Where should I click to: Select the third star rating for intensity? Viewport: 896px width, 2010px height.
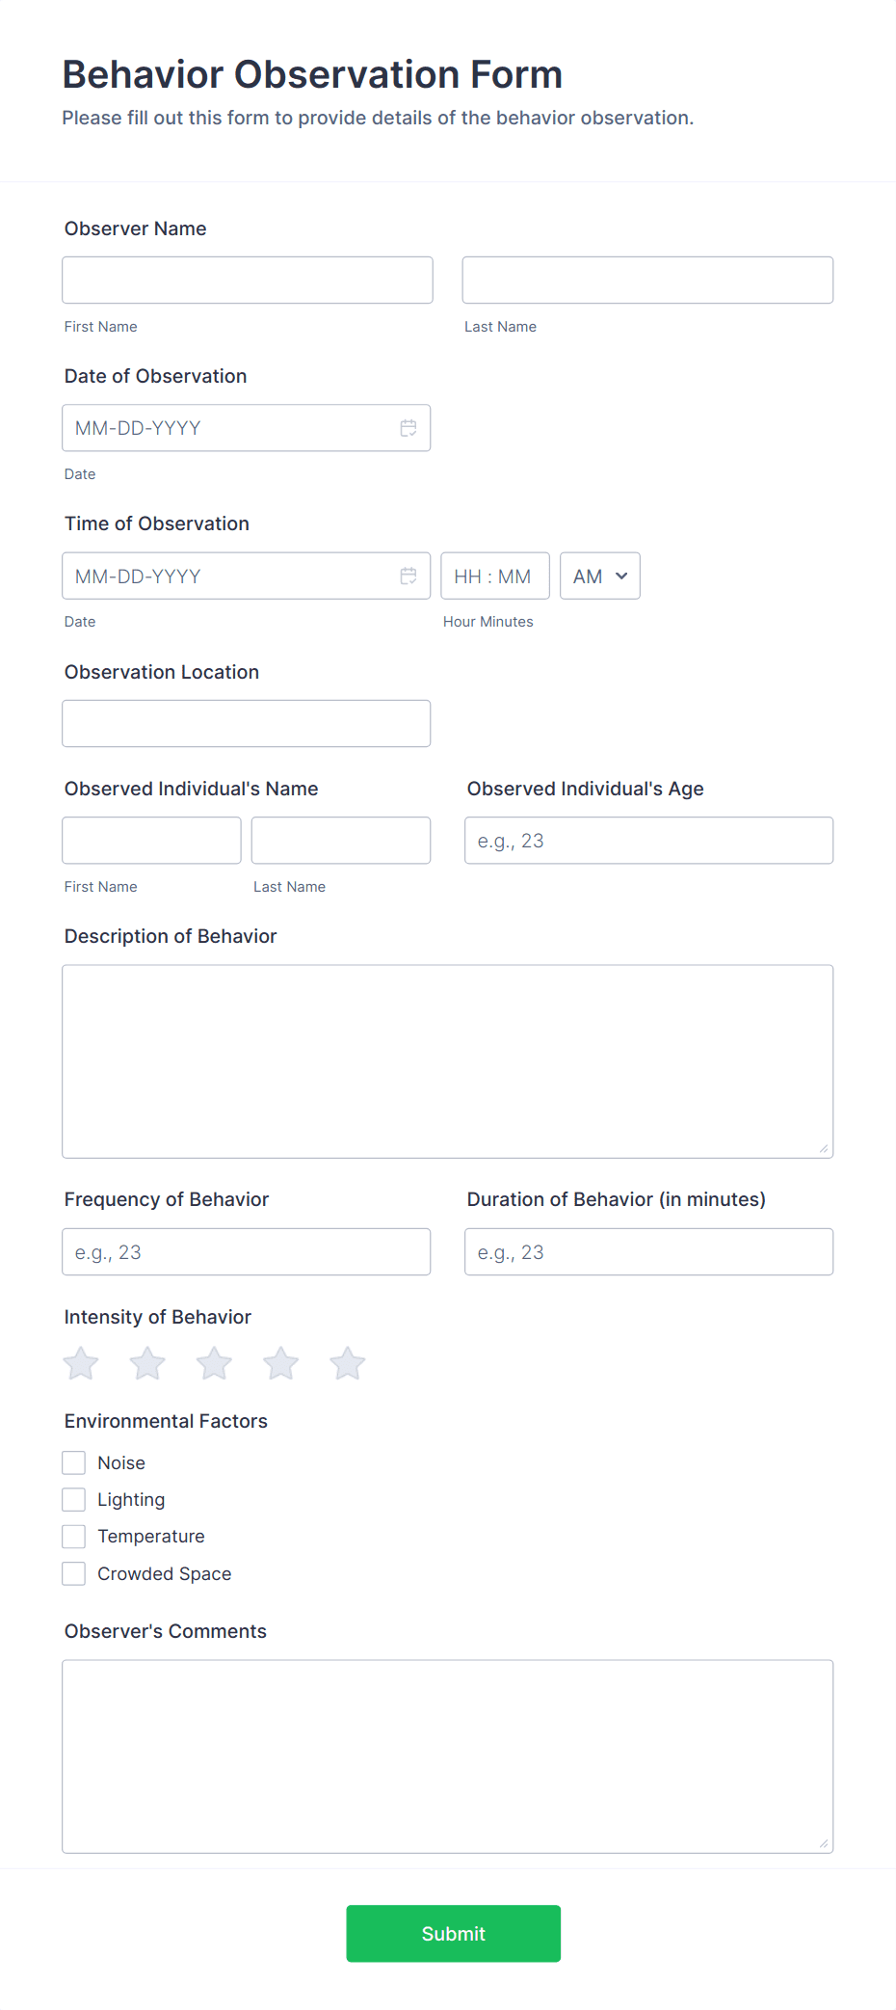click(x=214, y=1363)
